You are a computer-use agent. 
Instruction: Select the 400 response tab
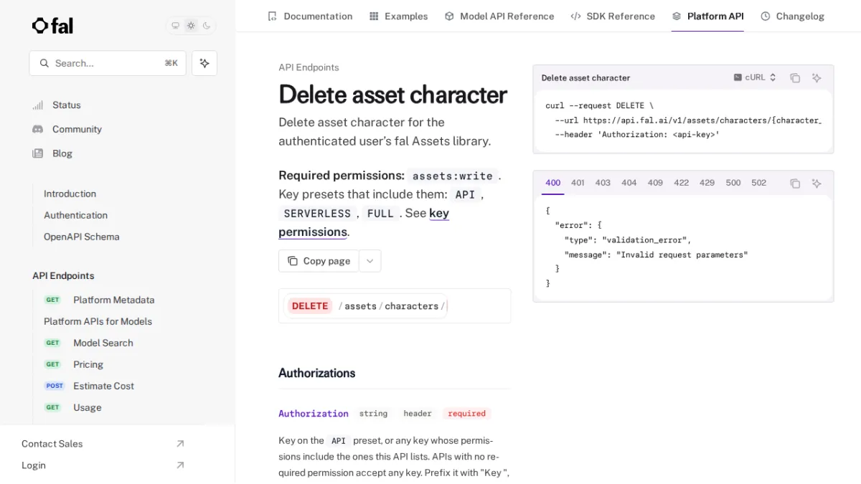point(552,183)
